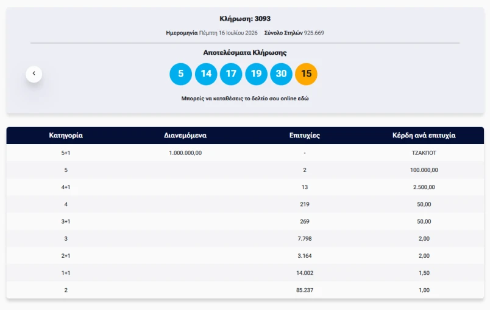Select the 85.237 winners cell
490x310 pixels.
(x=305, y=290)
